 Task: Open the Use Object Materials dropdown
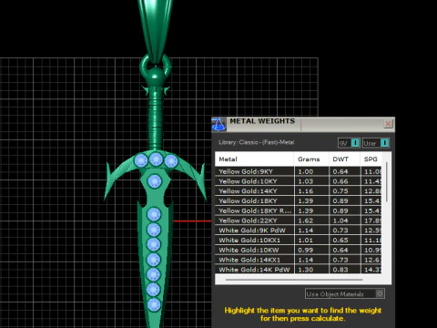[x=345, y=293]
